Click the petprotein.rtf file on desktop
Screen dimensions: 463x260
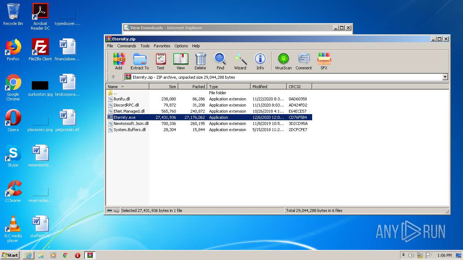coord(67,121)
